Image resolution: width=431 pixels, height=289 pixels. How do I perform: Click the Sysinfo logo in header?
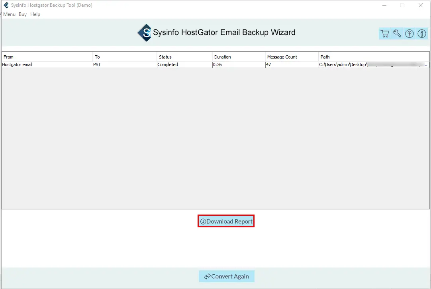(x=145, y=33)
